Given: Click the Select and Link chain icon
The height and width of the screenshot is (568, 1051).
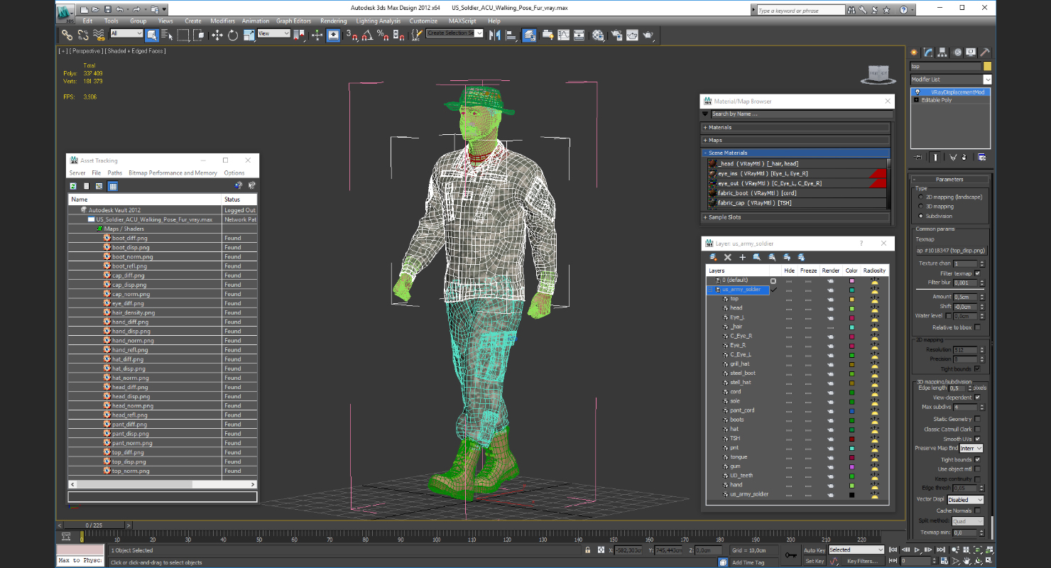Looking at the screenshot, I should point(67,35).
